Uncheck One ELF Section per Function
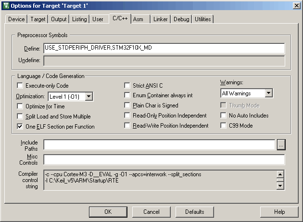 click(20, 127)
